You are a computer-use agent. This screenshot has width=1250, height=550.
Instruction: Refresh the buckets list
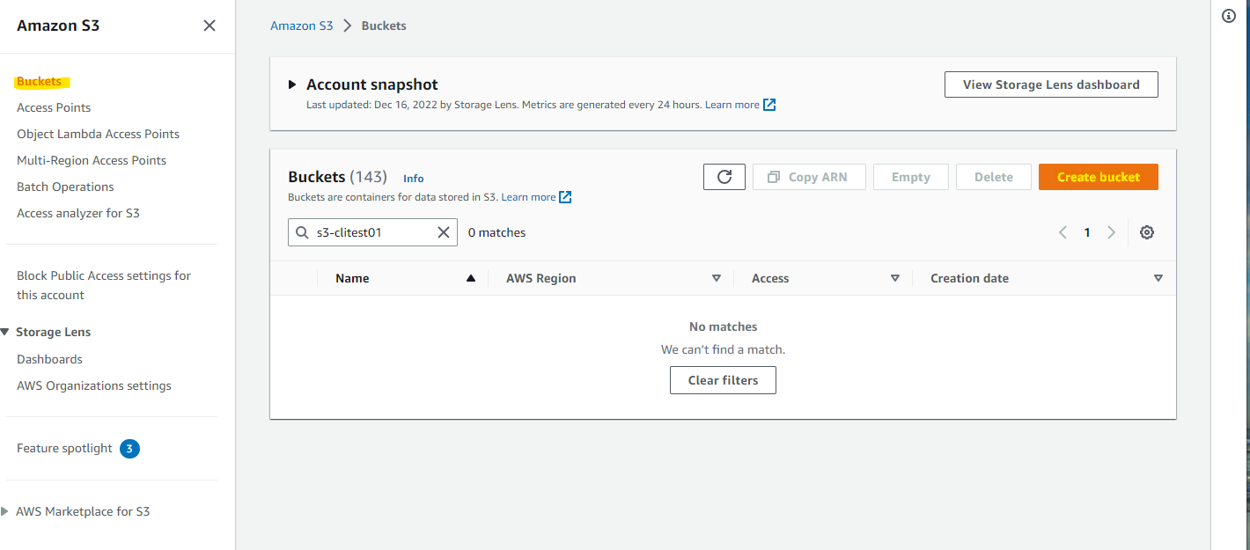[x=724, y=176]
